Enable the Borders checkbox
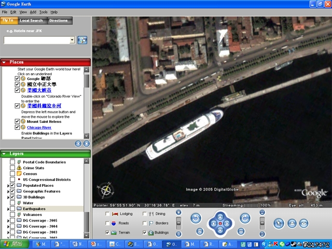The width and height of the screenshot is (332, 249). pos(144,223)
